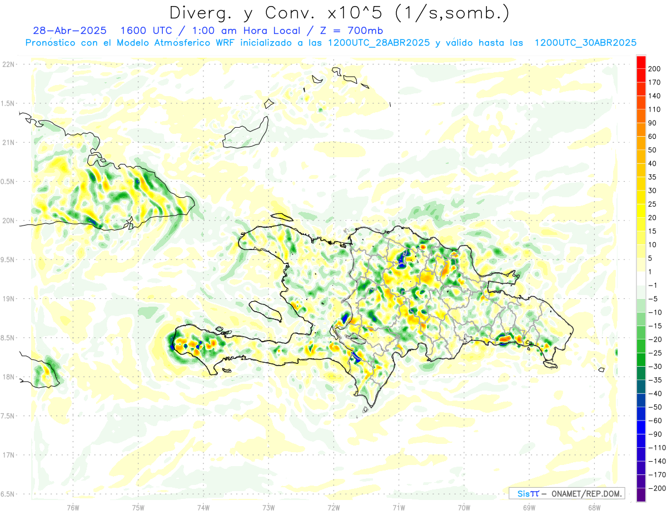The height and width of the screenshot is (515, 667).
Task: Click the '73W' longitude label
Action: point(268,507)
